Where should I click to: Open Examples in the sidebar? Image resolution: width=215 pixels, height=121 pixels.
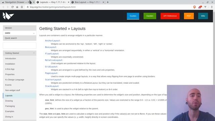[x=10, y=111]
